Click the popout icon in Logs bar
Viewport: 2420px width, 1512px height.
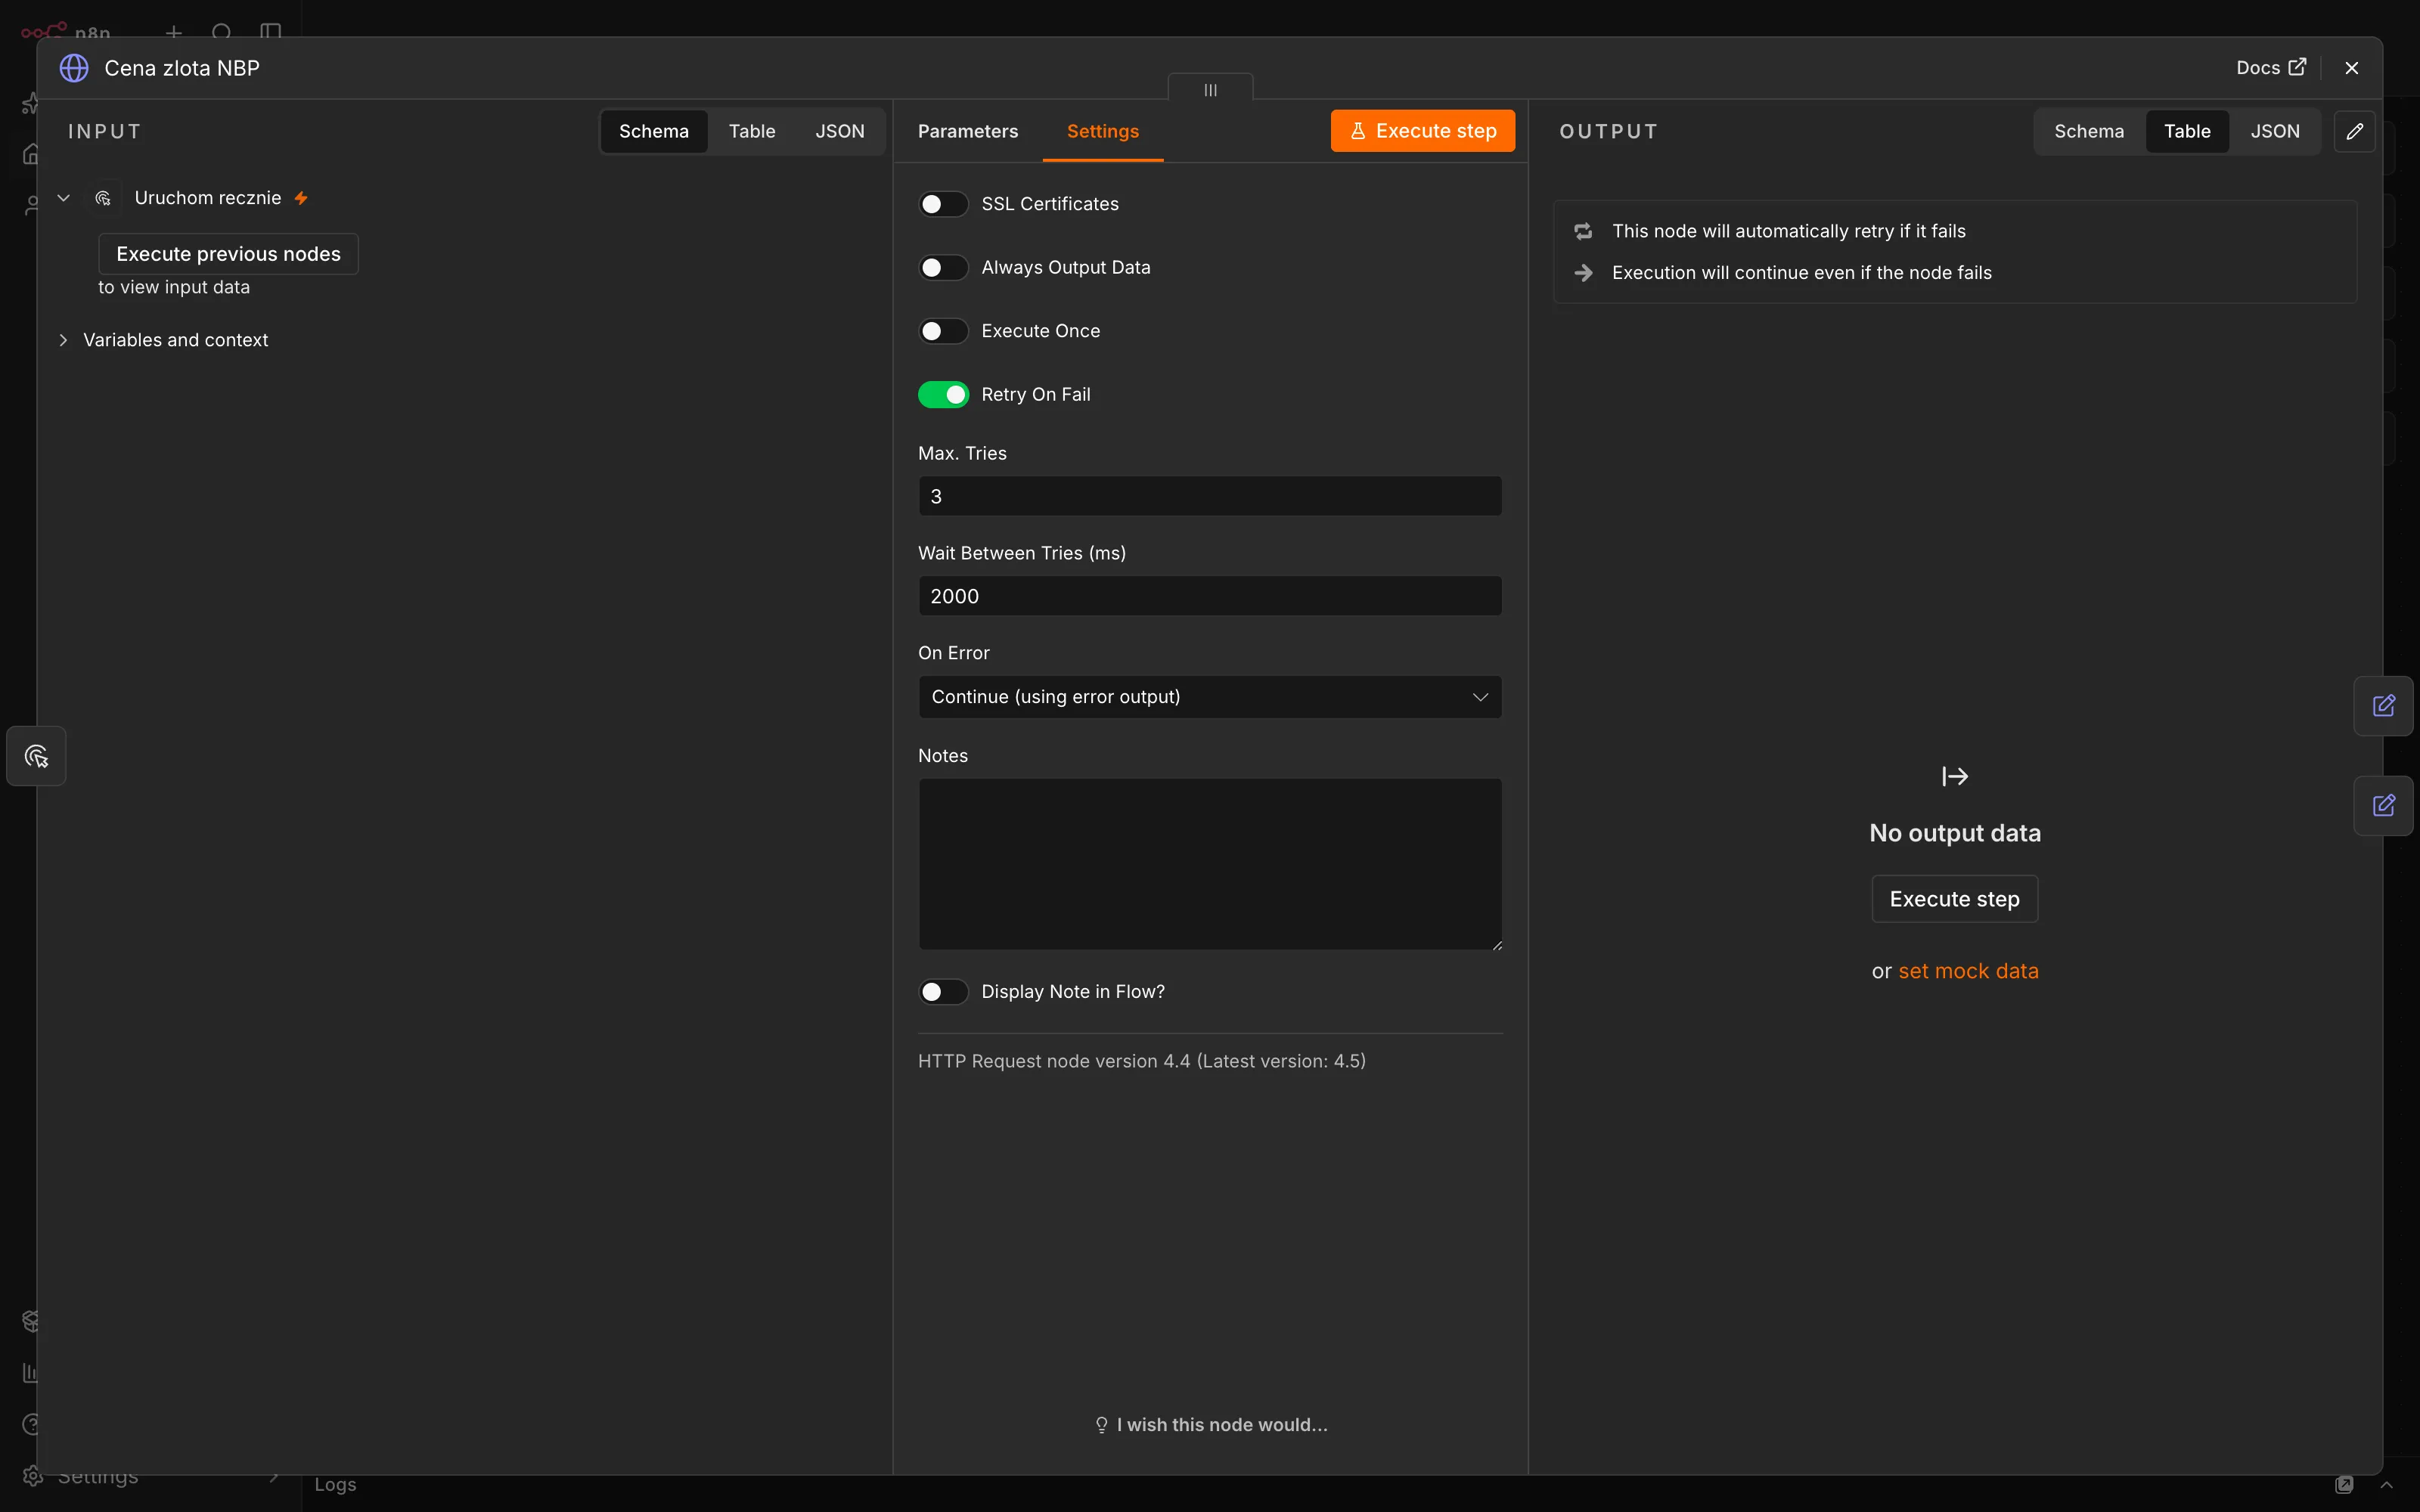tap(2344, 1485)
